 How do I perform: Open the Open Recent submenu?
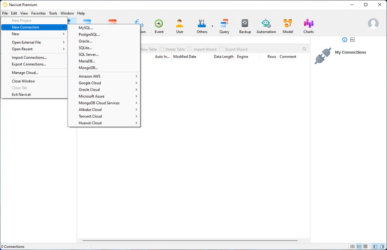pos(34,49)
